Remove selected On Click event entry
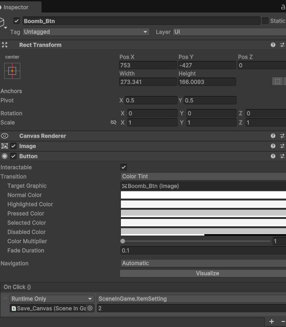286x327 pixels. (283, 321)
